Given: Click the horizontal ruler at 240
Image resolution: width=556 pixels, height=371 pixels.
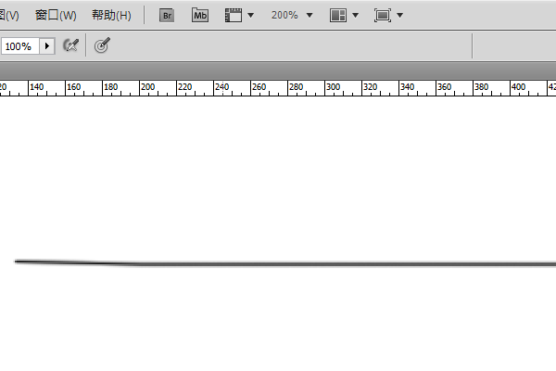Looking at the screenshot, I should (x=222, y=87).
